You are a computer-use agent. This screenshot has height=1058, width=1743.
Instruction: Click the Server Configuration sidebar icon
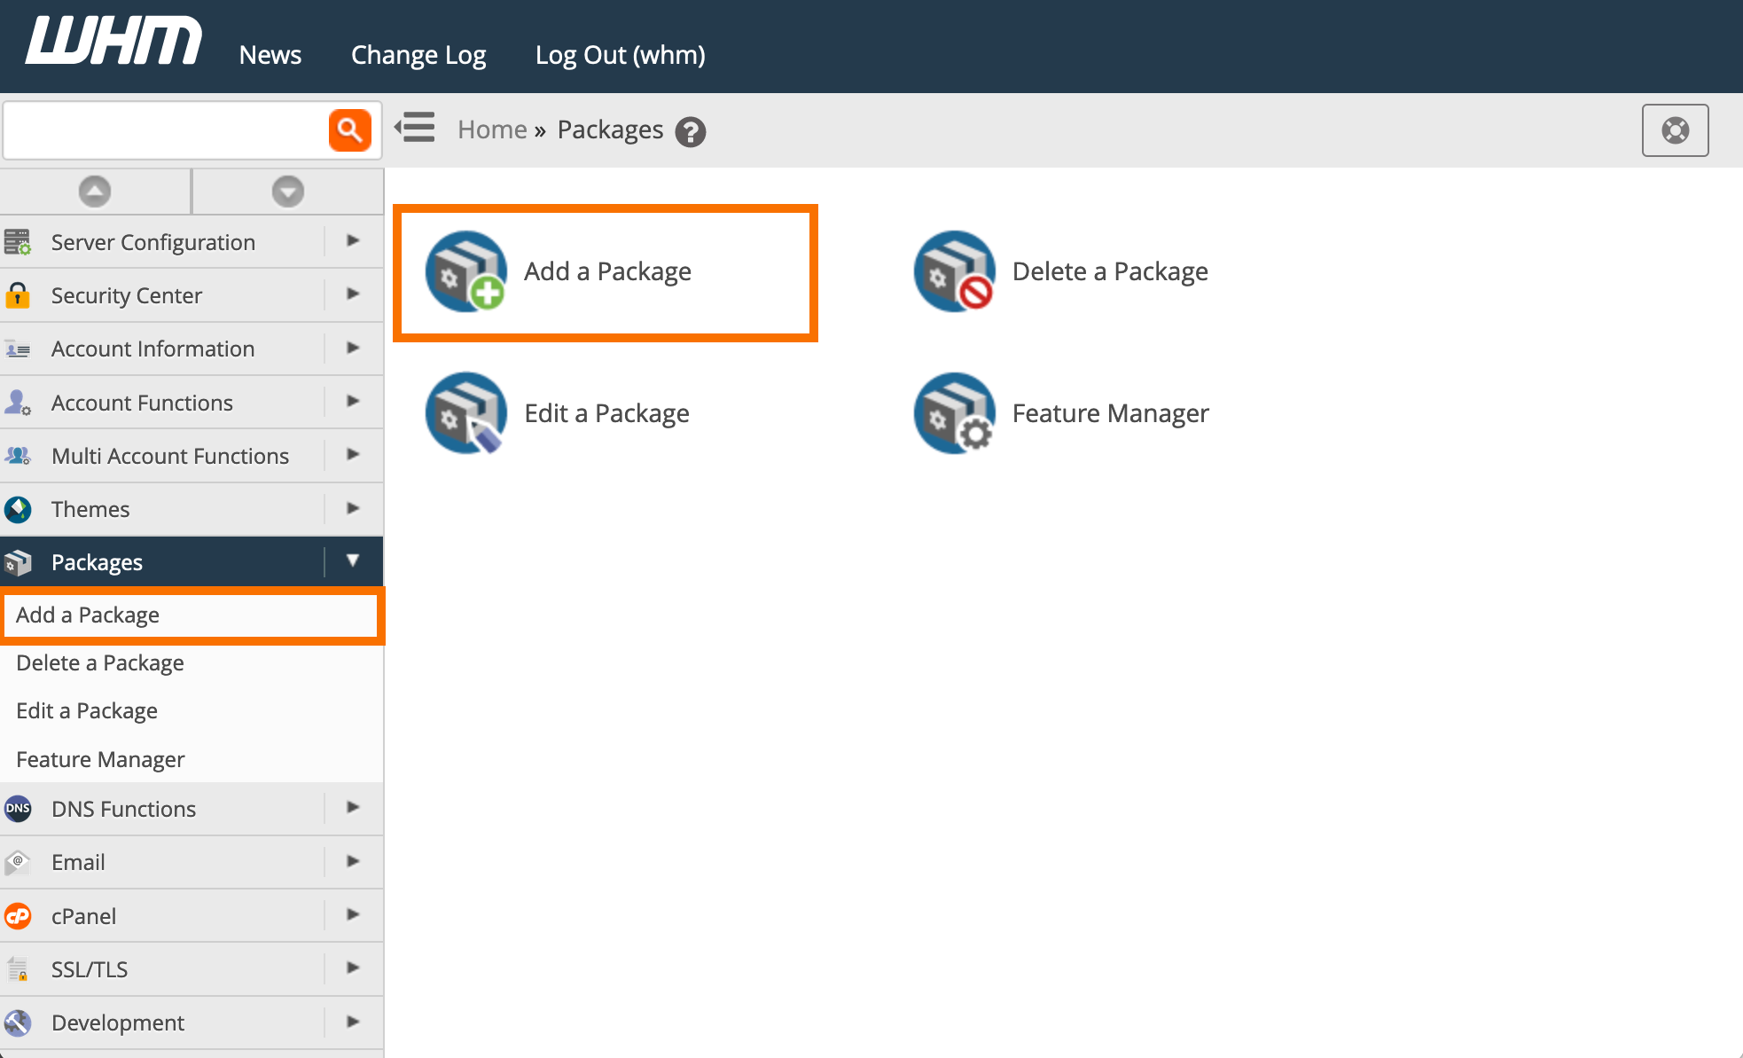click(x=18, y=242)
